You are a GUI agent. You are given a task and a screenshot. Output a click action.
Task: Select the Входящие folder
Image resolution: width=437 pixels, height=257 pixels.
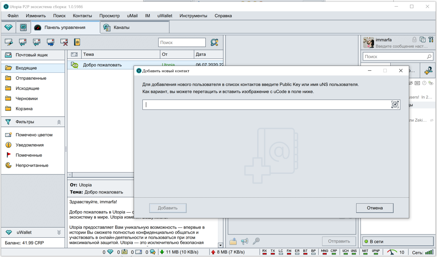[33, 68]
